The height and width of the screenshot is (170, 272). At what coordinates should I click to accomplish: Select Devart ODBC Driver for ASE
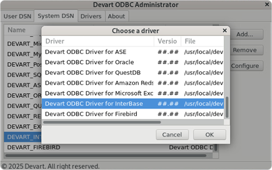[x=133, y=52]
